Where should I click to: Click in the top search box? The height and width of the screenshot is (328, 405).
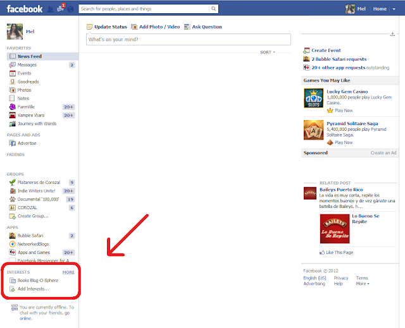click(145, 9)
